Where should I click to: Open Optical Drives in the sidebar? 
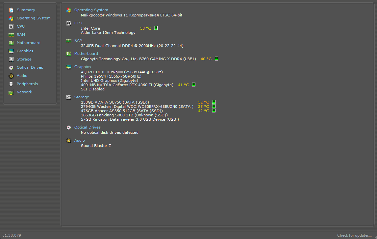click(x=30, y=67)
